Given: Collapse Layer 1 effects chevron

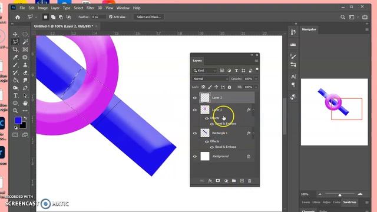Looking at the screenshot, I should pyautogui.click(x=253, y=110).
